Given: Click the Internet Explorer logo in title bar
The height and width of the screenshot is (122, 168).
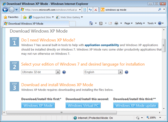Looking at the screenshot, I should (x=4, y=4).
